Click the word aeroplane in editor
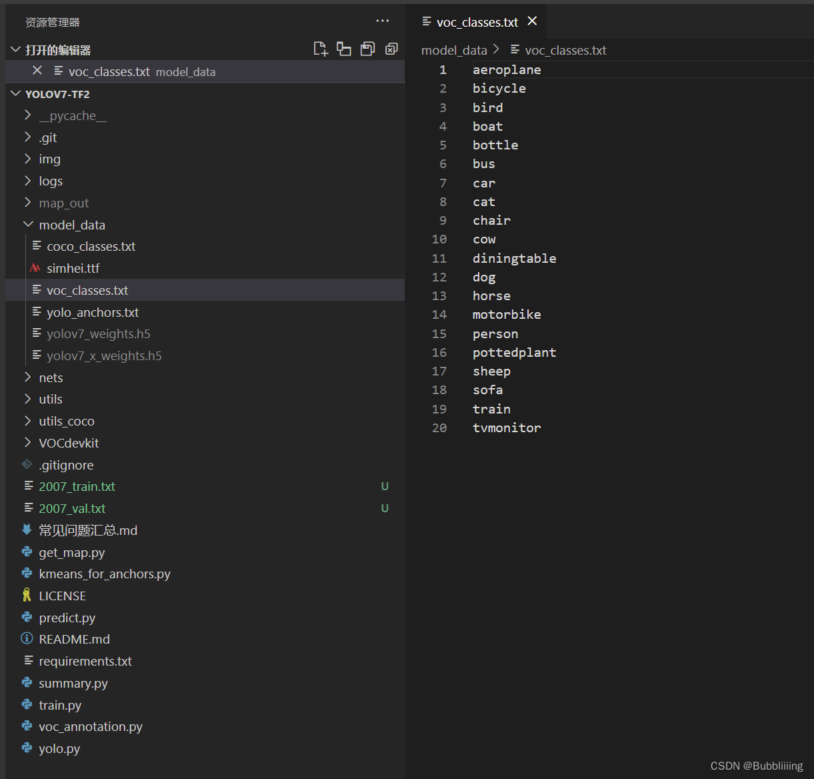Viewport: 814px width, 779px height. coord(507,69)
